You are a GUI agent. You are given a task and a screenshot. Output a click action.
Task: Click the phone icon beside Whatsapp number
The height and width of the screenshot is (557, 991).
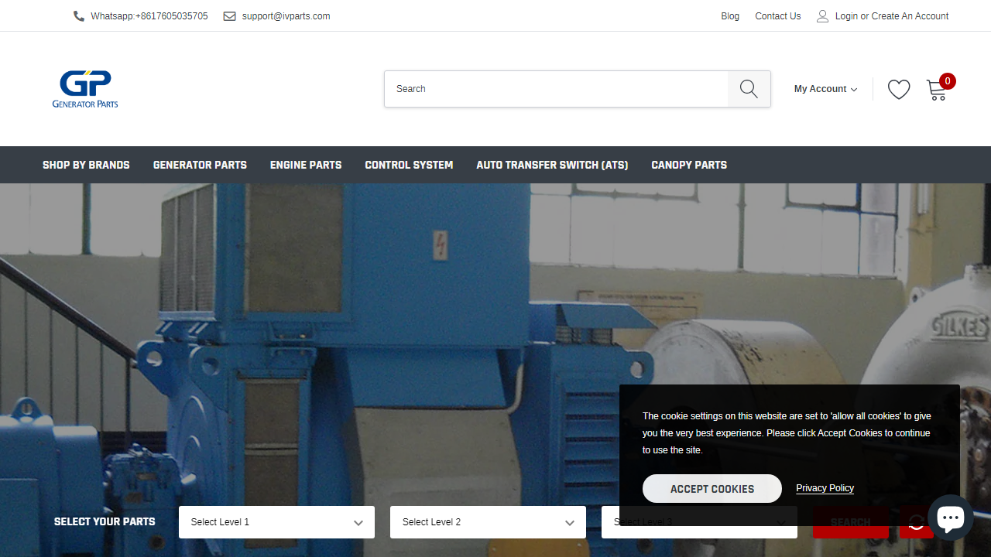click(79, 16)
